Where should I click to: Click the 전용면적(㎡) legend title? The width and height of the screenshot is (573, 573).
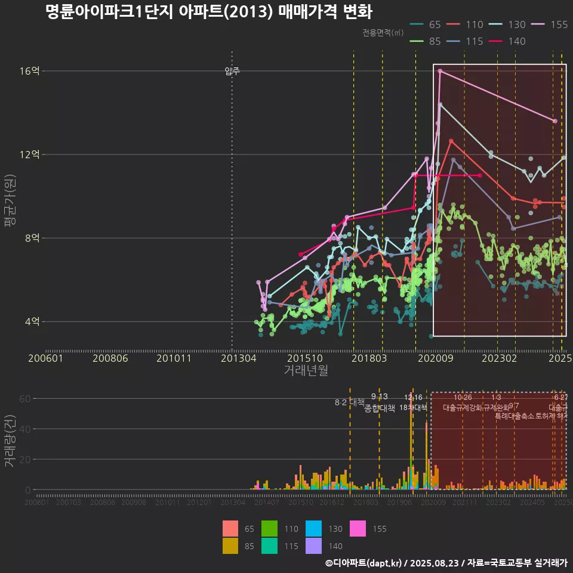click(383, 32)
